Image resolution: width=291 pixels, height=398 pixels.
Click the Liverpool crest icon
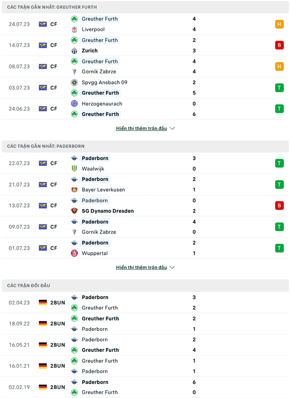pos(74,29)
